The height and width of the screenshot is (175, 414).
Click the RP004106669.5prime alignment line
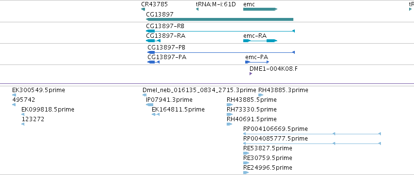[312, 134]
